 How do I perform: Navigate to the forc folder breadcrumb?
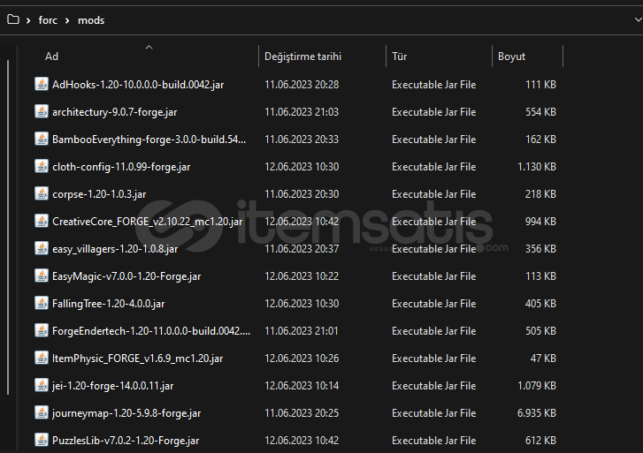coord(48,20)
